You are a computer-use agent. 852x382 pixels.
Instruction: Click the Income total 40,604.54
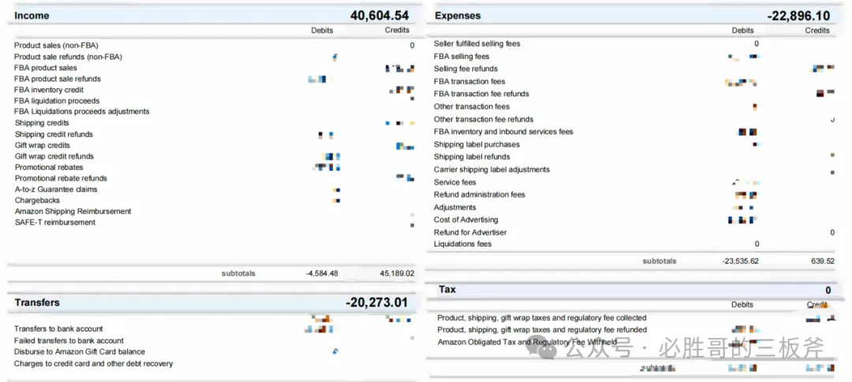coord(379,15)
